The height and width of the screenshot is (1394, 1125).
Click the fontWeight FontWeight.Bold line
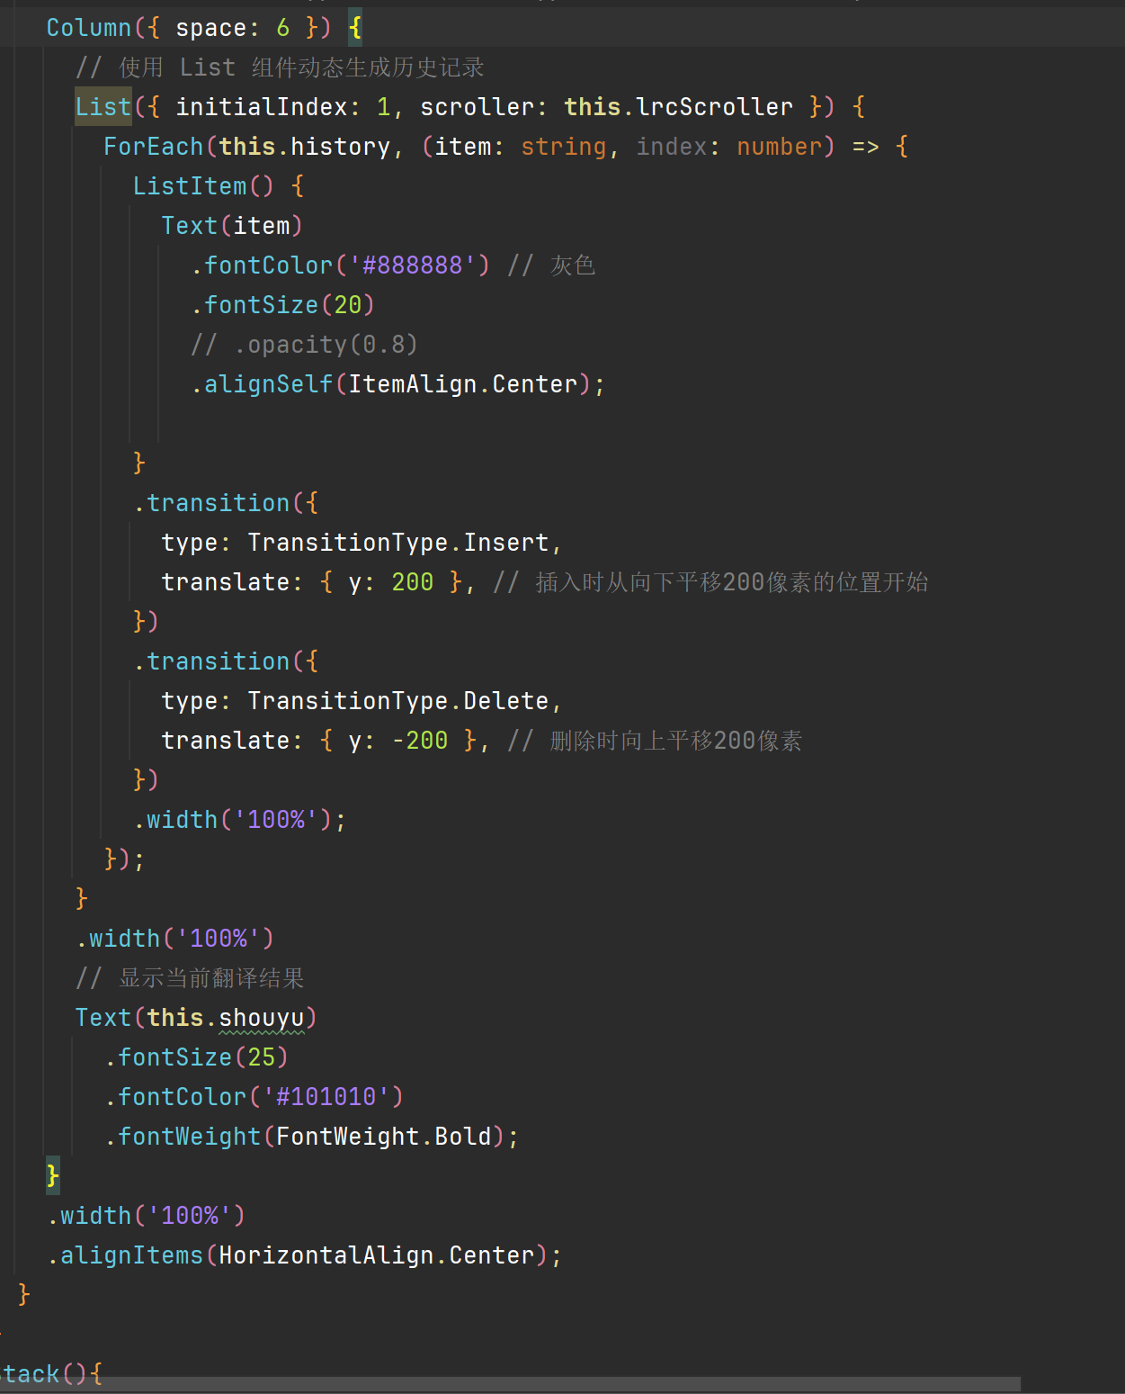point(314,1136)
